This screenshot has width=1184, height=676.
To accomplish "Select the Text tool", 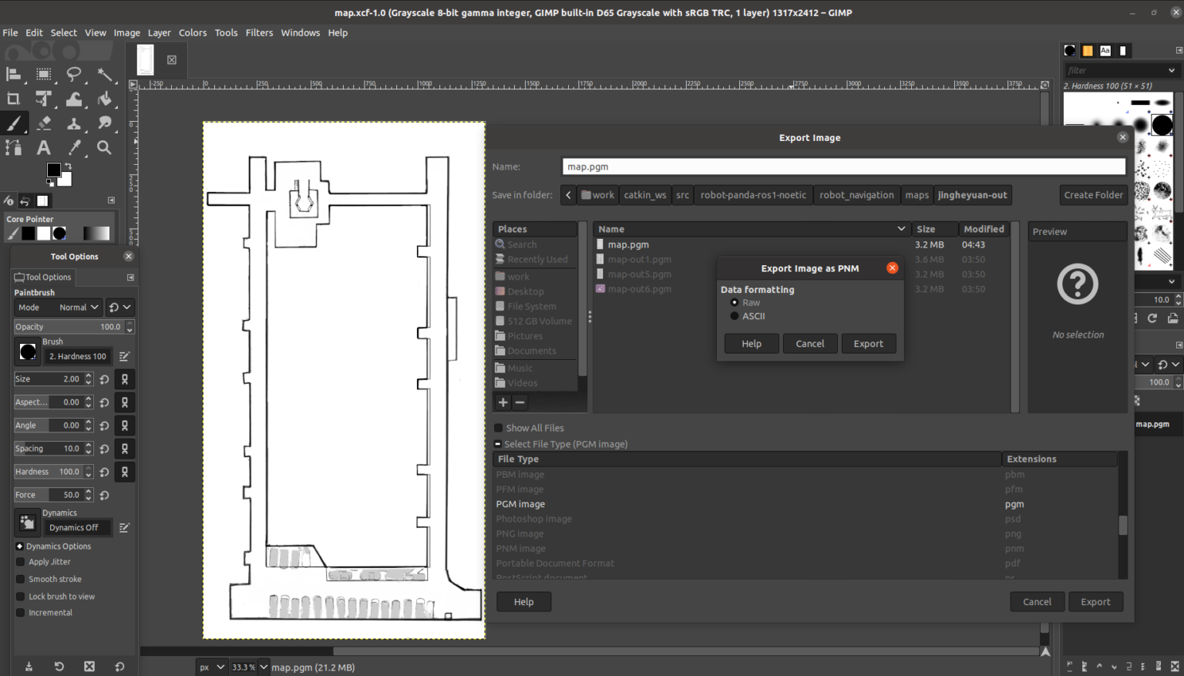I will pyautogui.click(x=44, y=148).
